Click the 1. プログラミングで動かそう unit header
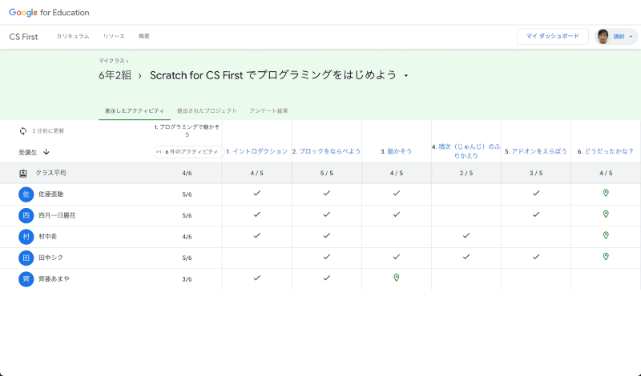Screen dimensions: 641x376 pos(187,130)
